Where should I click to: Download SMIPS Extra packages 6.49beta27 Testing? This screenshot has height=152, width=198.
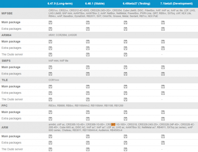point(126,74)
